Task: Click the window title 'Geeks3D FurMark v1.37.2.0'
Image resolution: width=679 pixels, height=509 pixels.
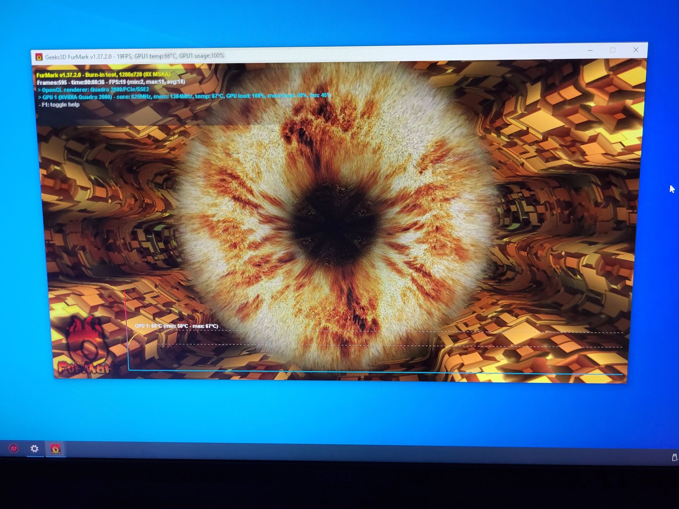Action: (x=78, y=57)
